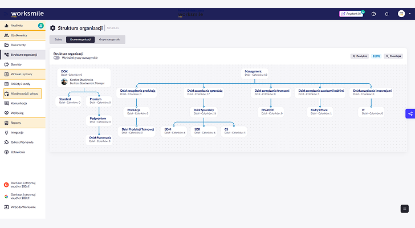Open Odkryj Worksmile

tap(22, 142)
